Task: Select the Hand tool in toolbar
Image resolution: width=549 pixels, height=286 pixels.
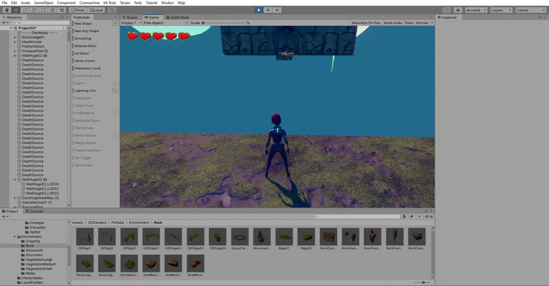Action: (6, 10)
